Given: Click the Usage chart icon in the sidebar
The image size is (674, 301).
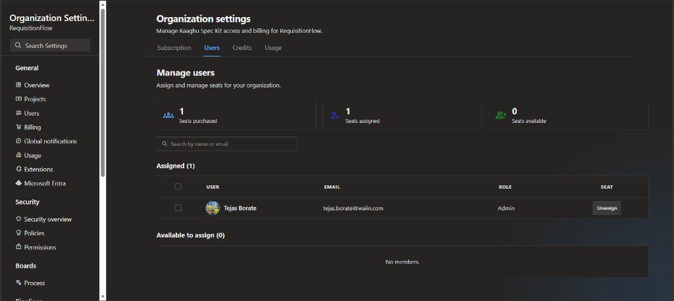Looking at the screenshot, I should (x=18, y=155).
